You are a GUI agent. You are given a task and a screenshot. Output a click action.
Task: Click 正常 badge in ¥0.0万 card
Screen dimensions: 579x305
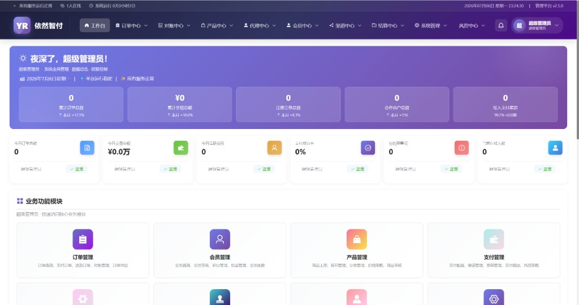click(x=171, y=169)
